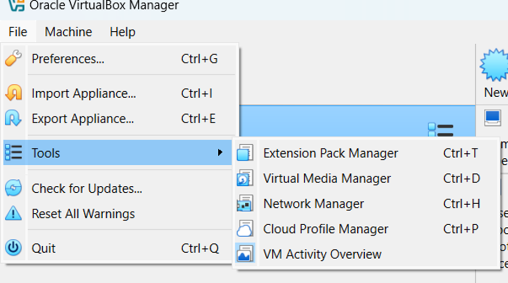
Task: Open Cloud Profile Manager
Action: [366, 229]
